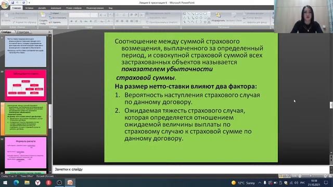The height and width of the screenshot is (187, 333).
Task: Toggle italic formatting
Action: (x=76, y=21)
